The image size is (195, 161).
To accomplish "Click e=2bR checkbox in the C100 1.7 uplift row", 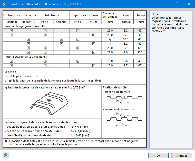I will [94, 65].
